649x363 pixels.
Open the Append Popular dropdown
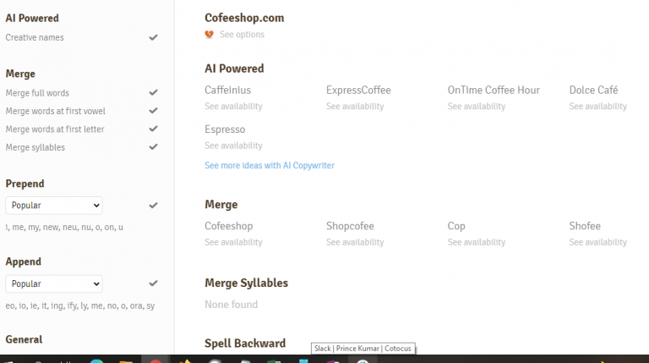tap(54, 283)
